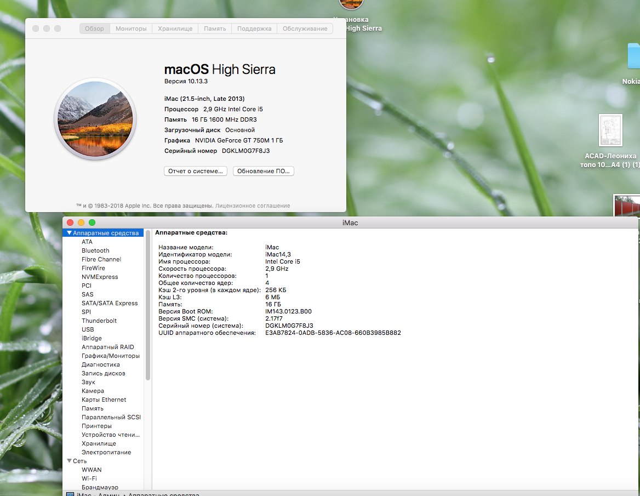Click the iMac (21.5-inch, Late 2013) text
This screenshot has width=640, height=496.
(204, 99)
